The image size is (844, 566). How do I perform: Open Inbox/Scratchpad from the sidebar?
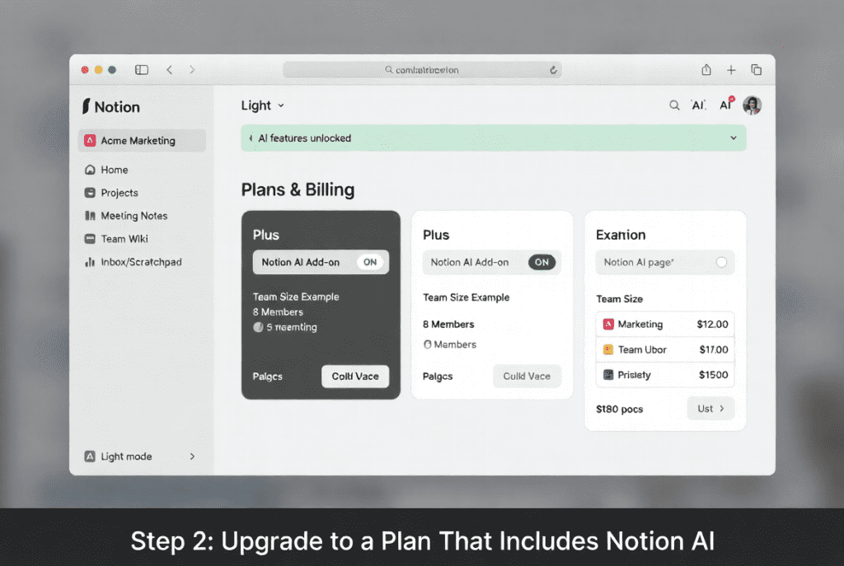click(x=92, y=262)
